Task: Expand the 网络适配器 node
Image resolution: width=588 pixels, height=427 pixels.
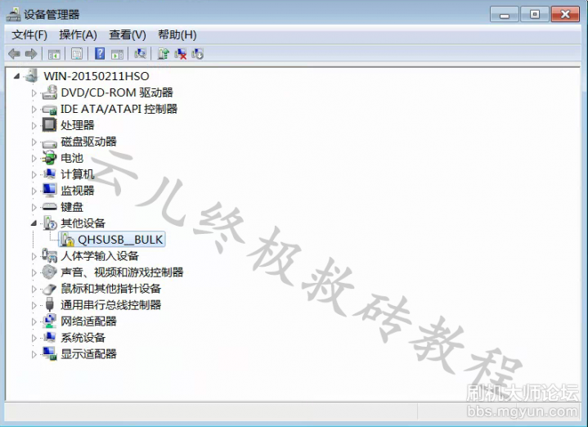Action: point(34,322)
